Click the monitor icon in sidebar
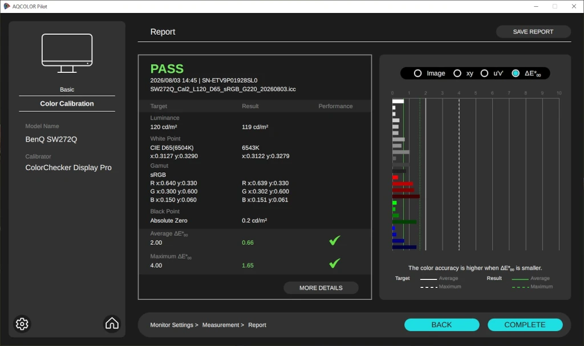This screenshot has height=346, width=584. [67, 53]
